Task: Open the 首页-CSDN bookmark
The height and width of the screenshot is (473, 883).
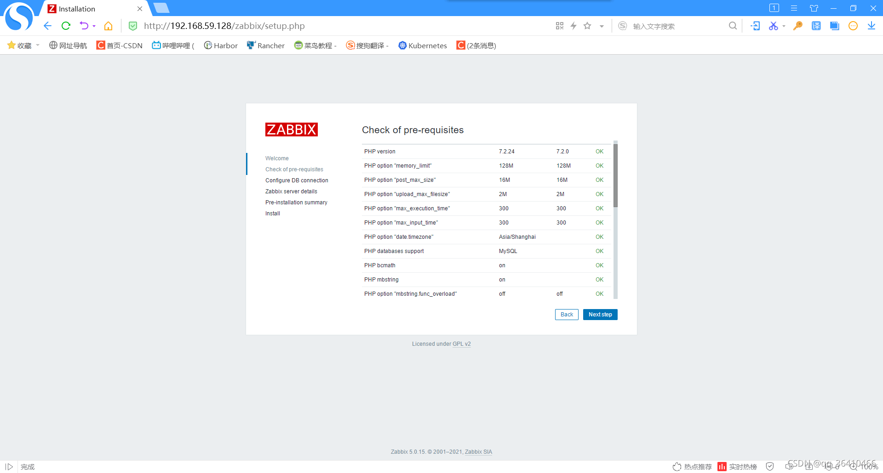Action: click(x=120, y=45)
